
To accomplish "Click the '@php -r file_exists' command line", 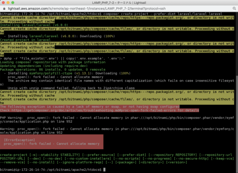I will click(62, 59).
